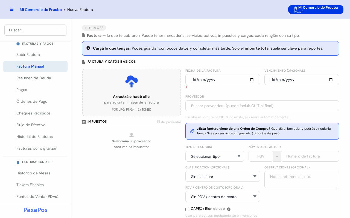350x218 pixels.
Task: Open calendar picker for Vencimiento
Action: point(331,80)
